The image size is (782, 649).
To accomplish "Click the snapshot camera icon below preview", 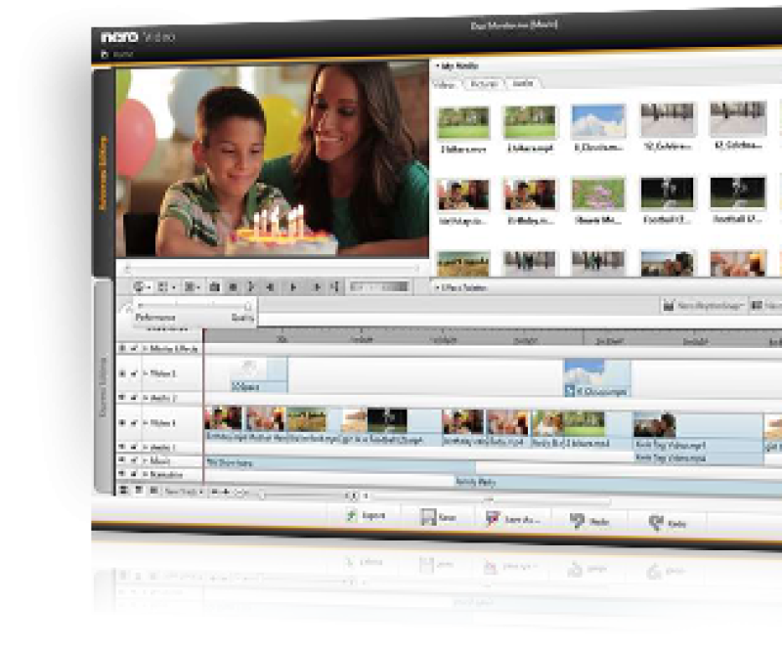I will tap(214, 286).
